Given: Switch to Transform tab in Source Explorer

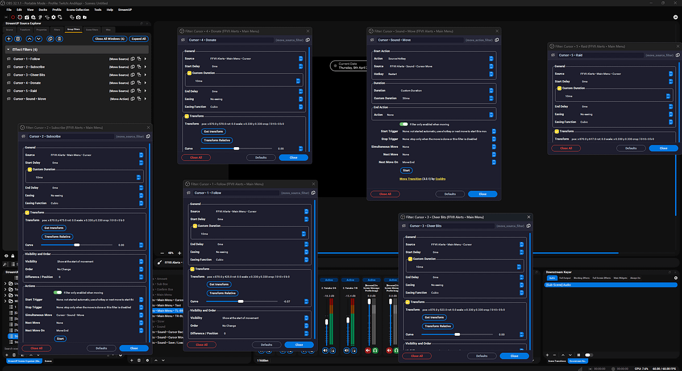Looking at the screenshot, I should pyautogui.click(x=25, y=30).
